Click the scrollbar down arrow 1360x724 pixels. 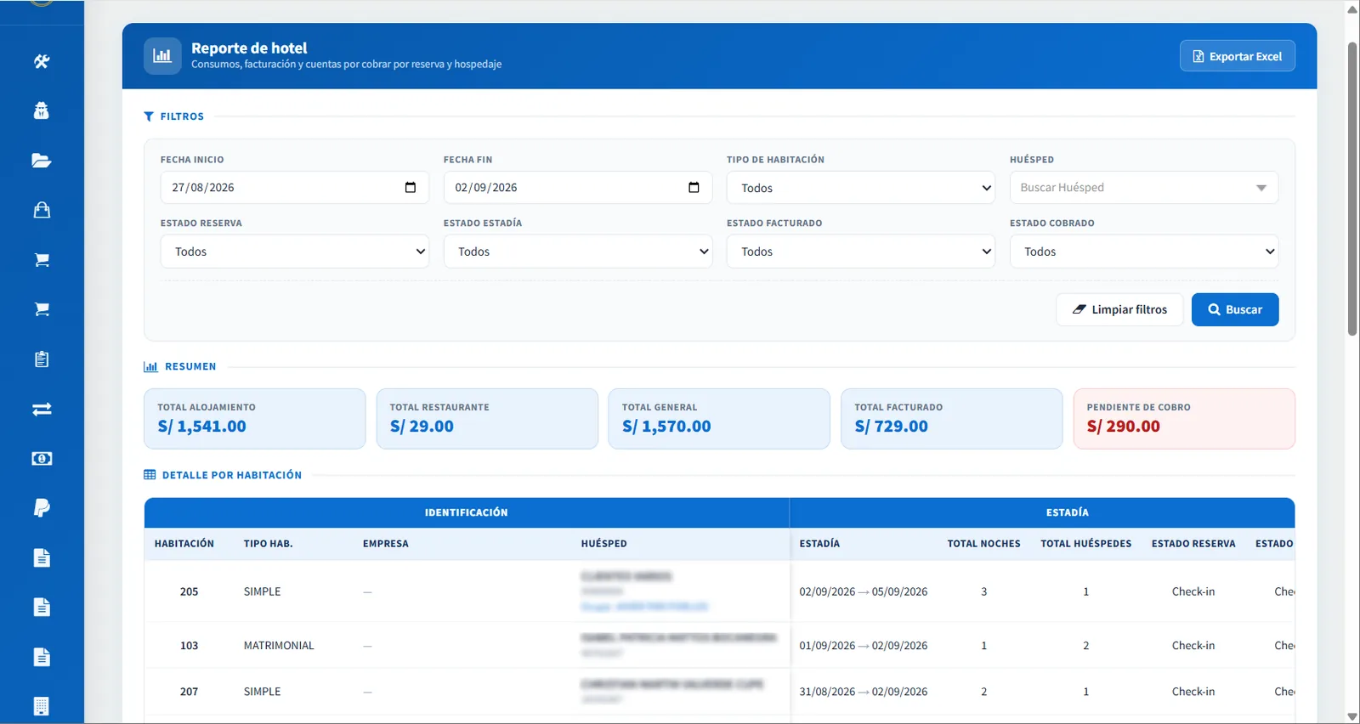(x=1352, y=716)
